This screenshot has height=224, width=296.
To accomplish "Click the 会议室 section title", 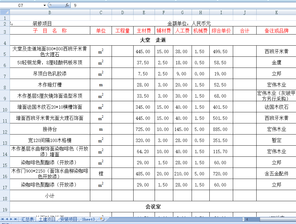I will pyautogui.click(x=153, y=207).
